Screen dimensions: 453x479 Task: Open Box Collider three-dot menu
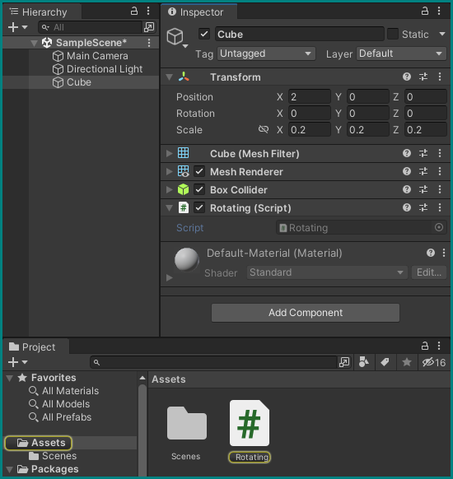tap(440, 189)
